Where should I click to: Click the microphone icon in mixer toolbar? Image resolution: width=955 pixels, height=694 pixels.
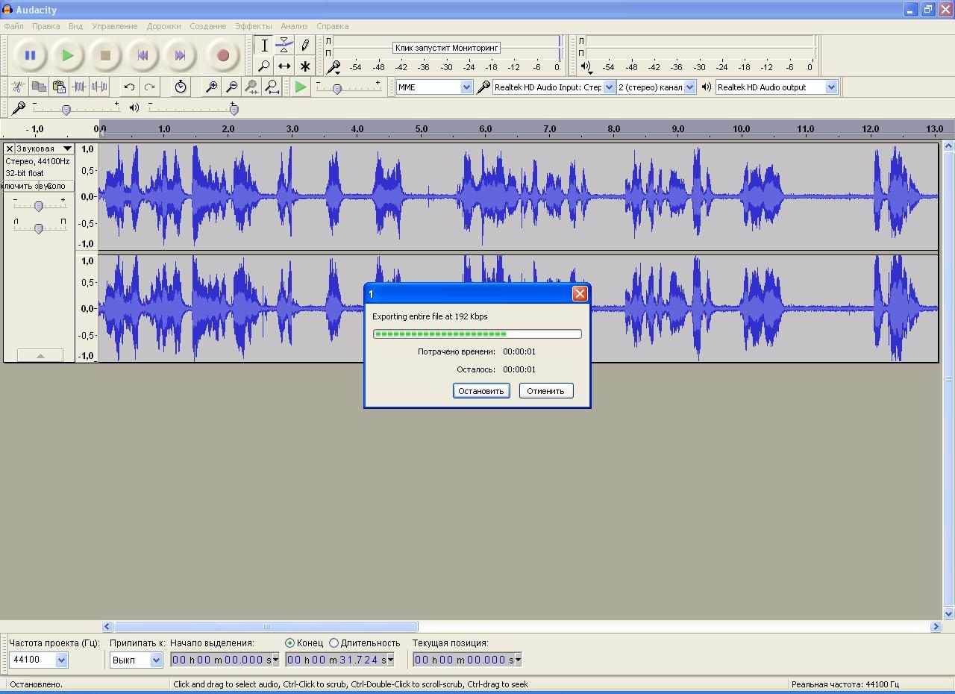point(19,108)
